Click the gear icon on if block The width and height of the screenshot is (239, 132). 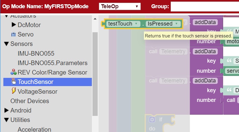(152, 120)
